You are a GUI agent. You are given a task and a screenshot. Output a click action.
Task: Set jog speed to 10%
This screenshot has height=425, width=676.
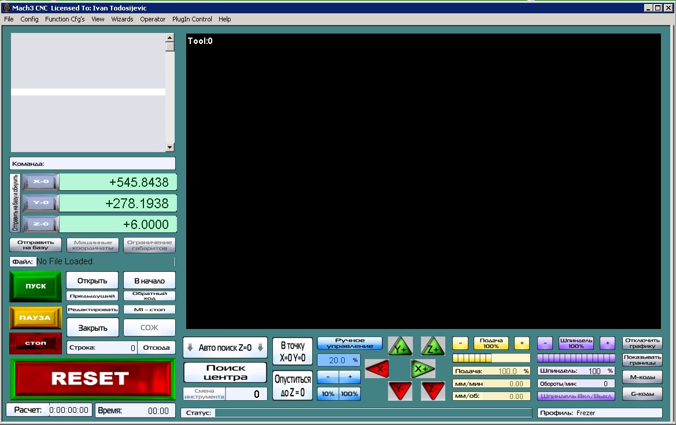(328, 394)
